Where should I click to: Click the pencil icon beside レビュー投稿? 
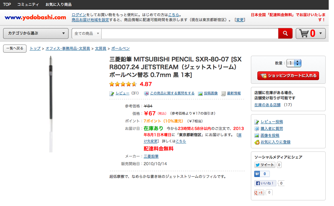(257, 122)
